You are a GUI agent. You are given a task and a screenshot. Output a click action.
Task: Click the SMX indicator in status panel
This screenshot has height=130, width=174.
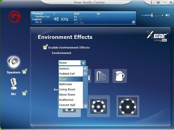click(81, 23)
